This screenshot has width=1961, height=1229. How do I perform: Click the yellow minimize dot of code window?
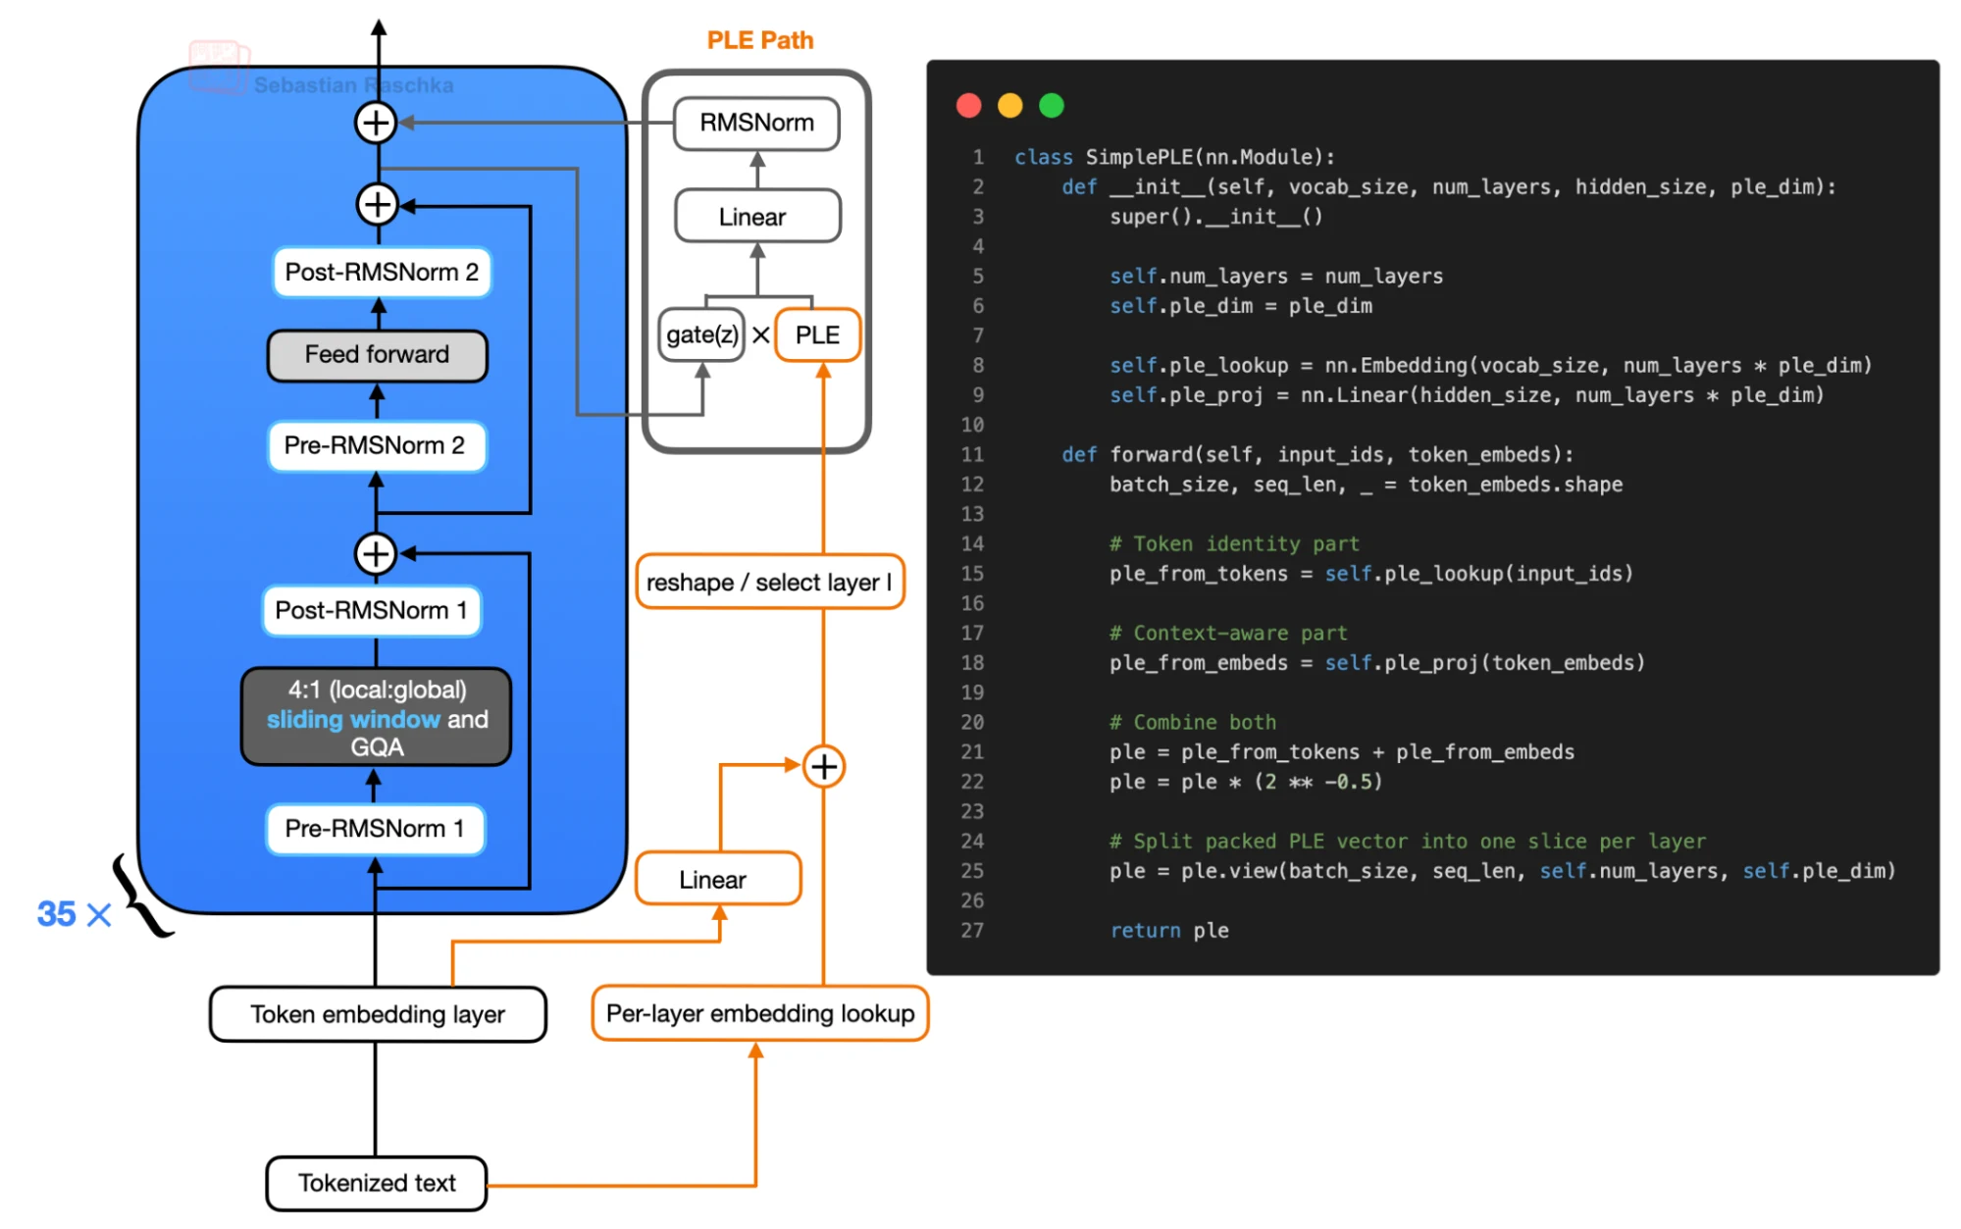point(1010,105)
